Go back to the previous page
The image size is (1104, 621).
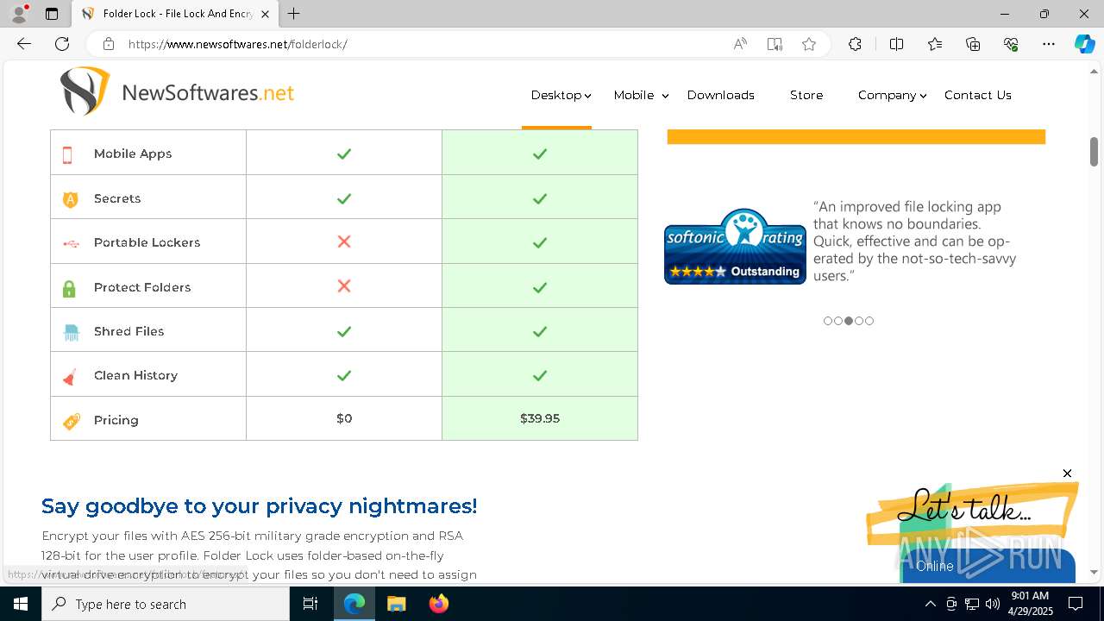point(24,44)
